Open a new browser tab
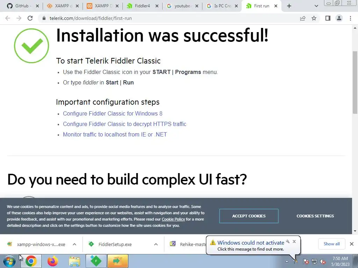Viewport: 358px width, 268px height. point(289,6)
